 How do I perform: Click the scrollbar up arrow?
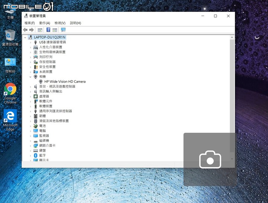tap(232, 38)
